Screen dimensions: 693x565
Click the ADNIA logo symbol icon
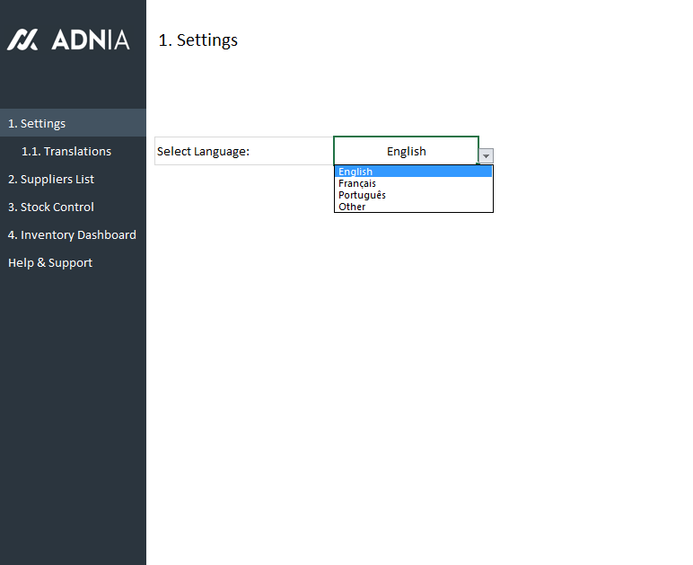coord(22,40)
